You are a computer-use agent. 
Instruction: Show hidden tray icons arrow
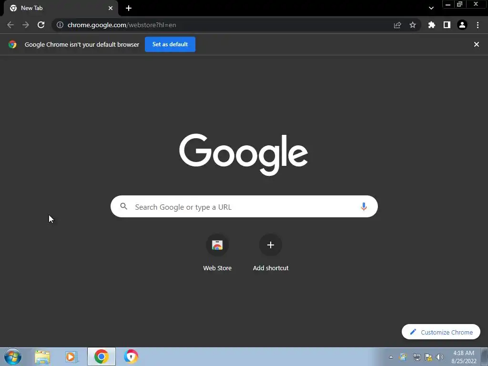(391, 357)
